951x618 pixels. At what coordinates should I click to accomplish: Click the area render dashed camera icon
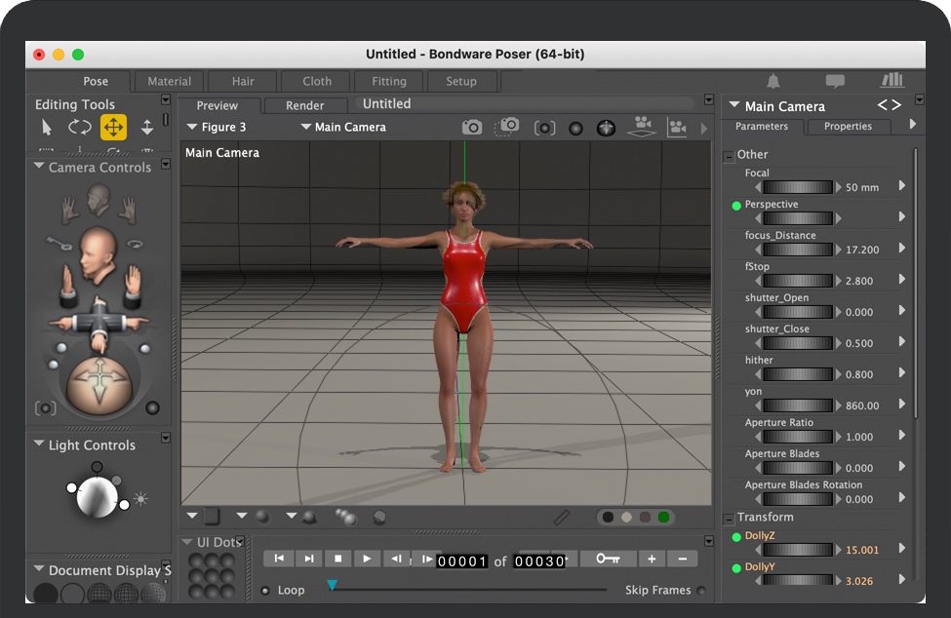507,127
